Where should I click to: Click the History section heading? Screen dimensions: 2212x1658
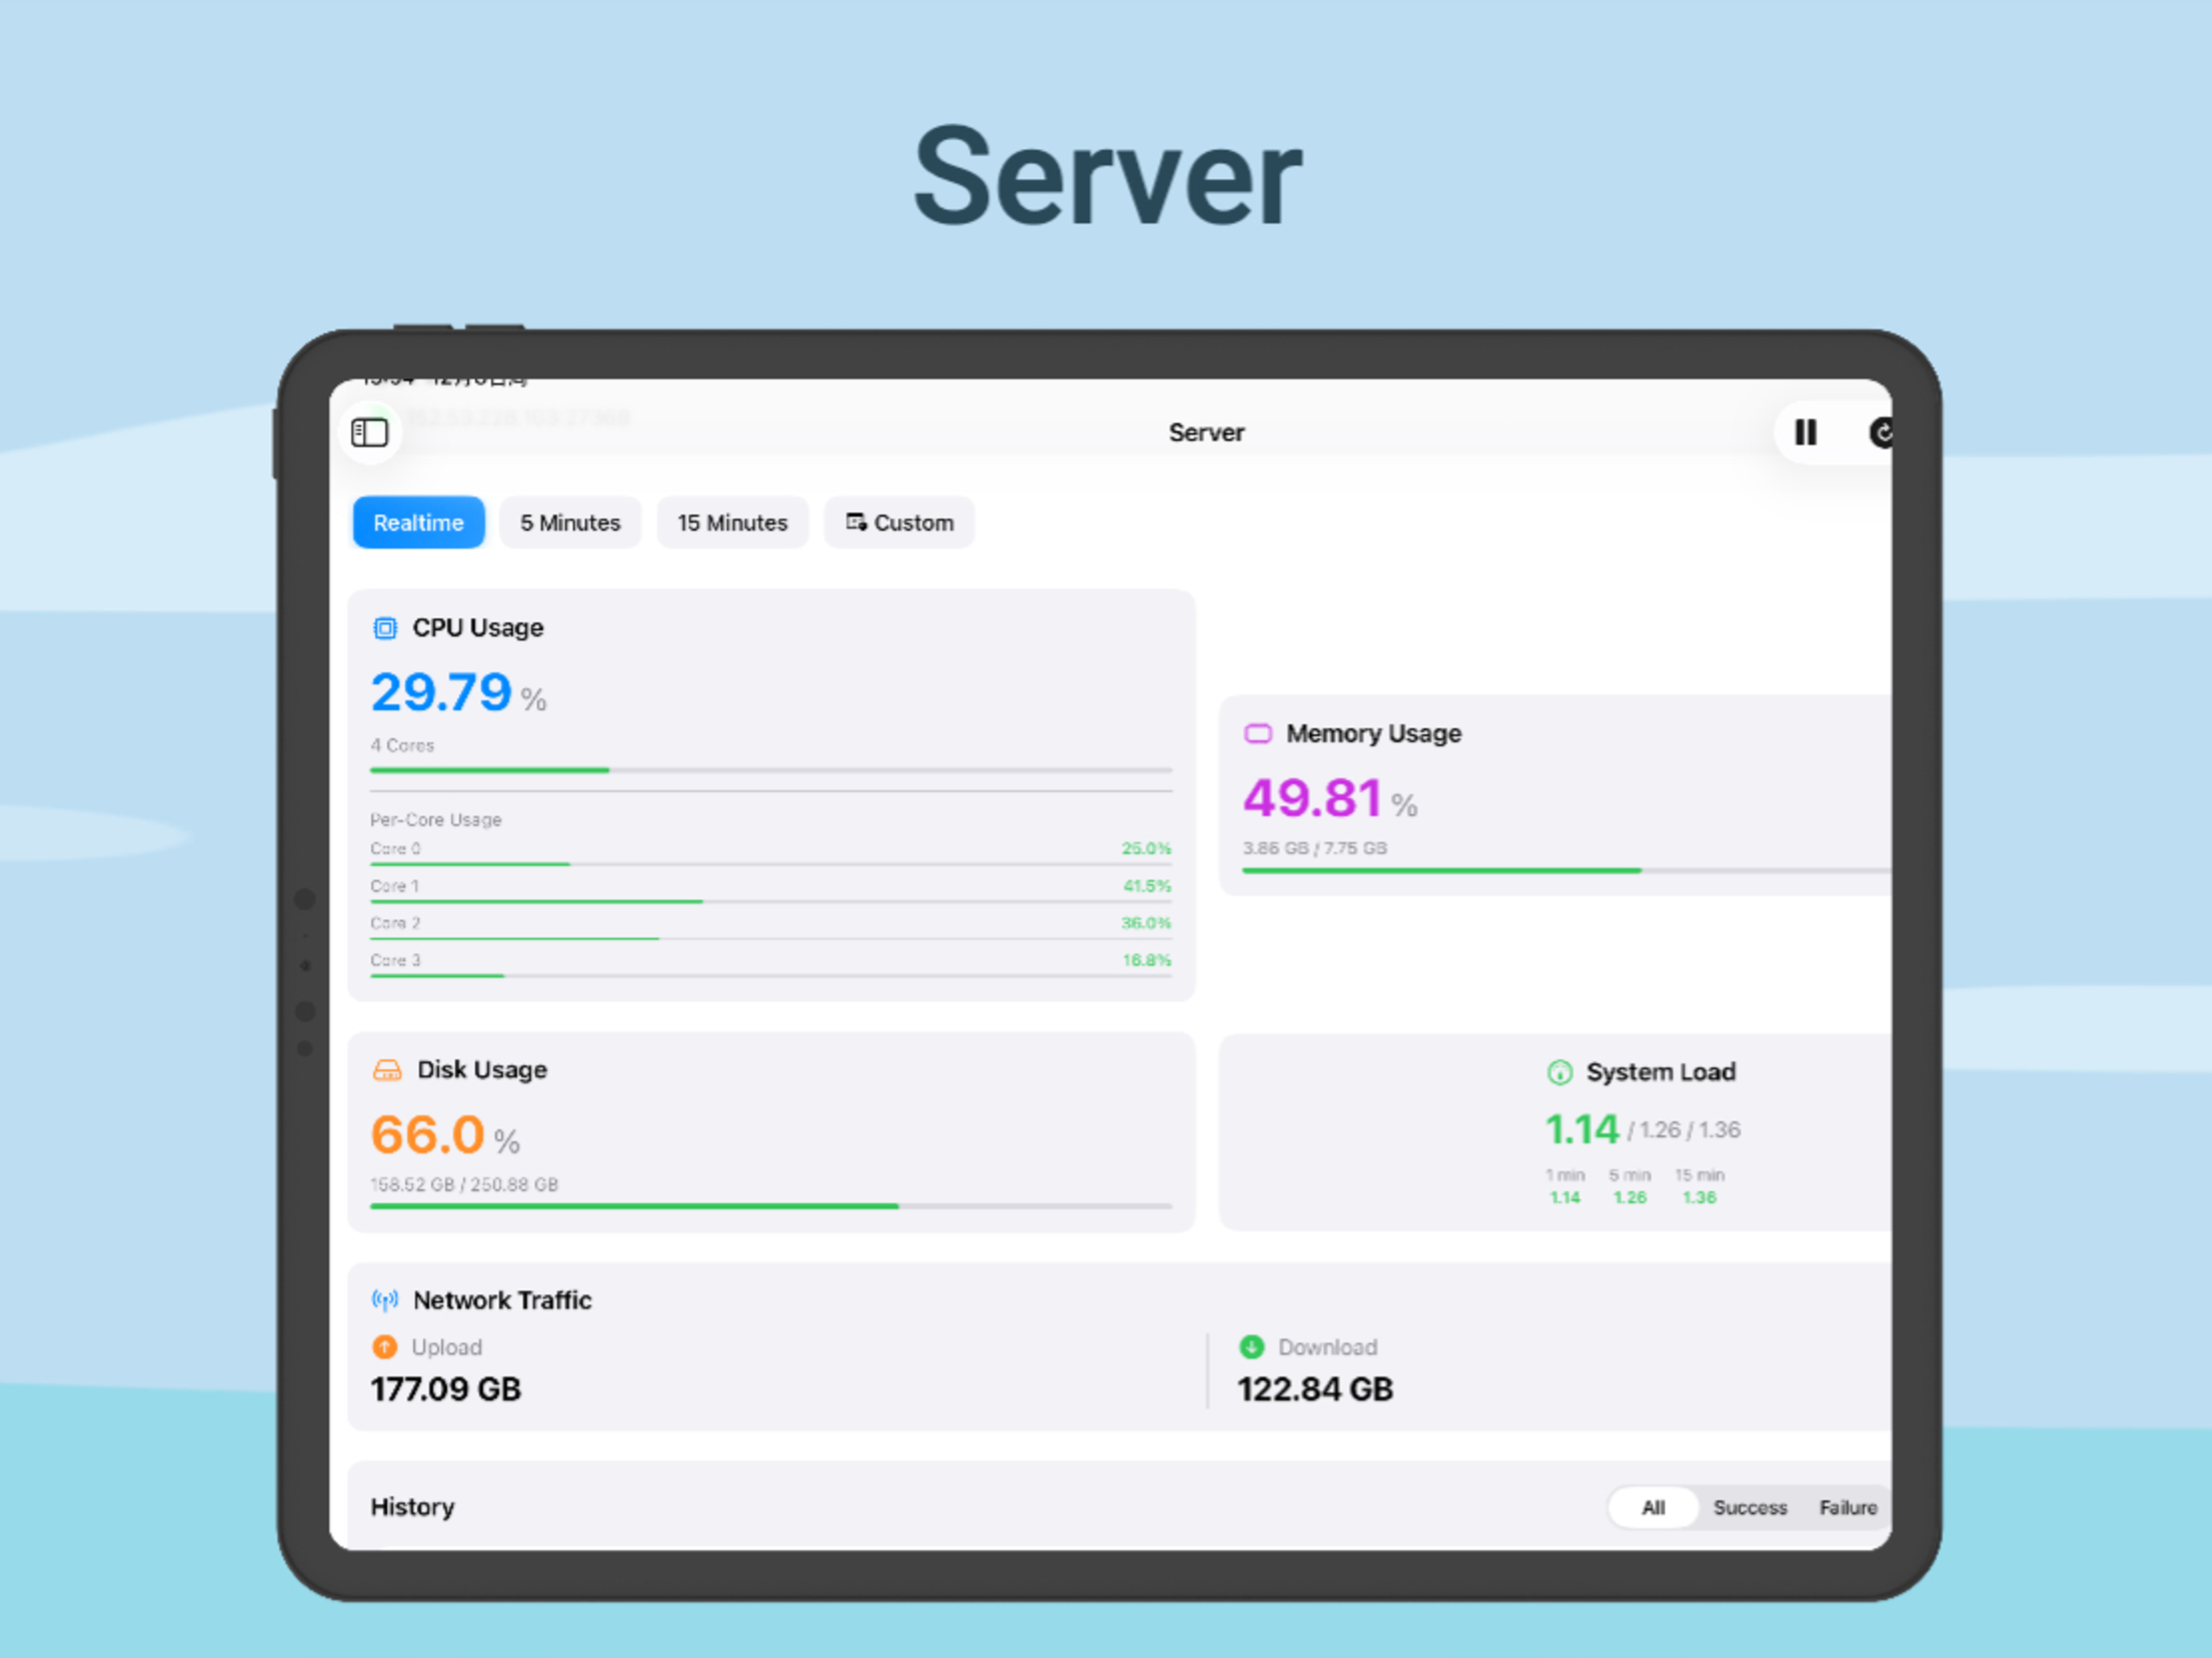(412, 1507)
